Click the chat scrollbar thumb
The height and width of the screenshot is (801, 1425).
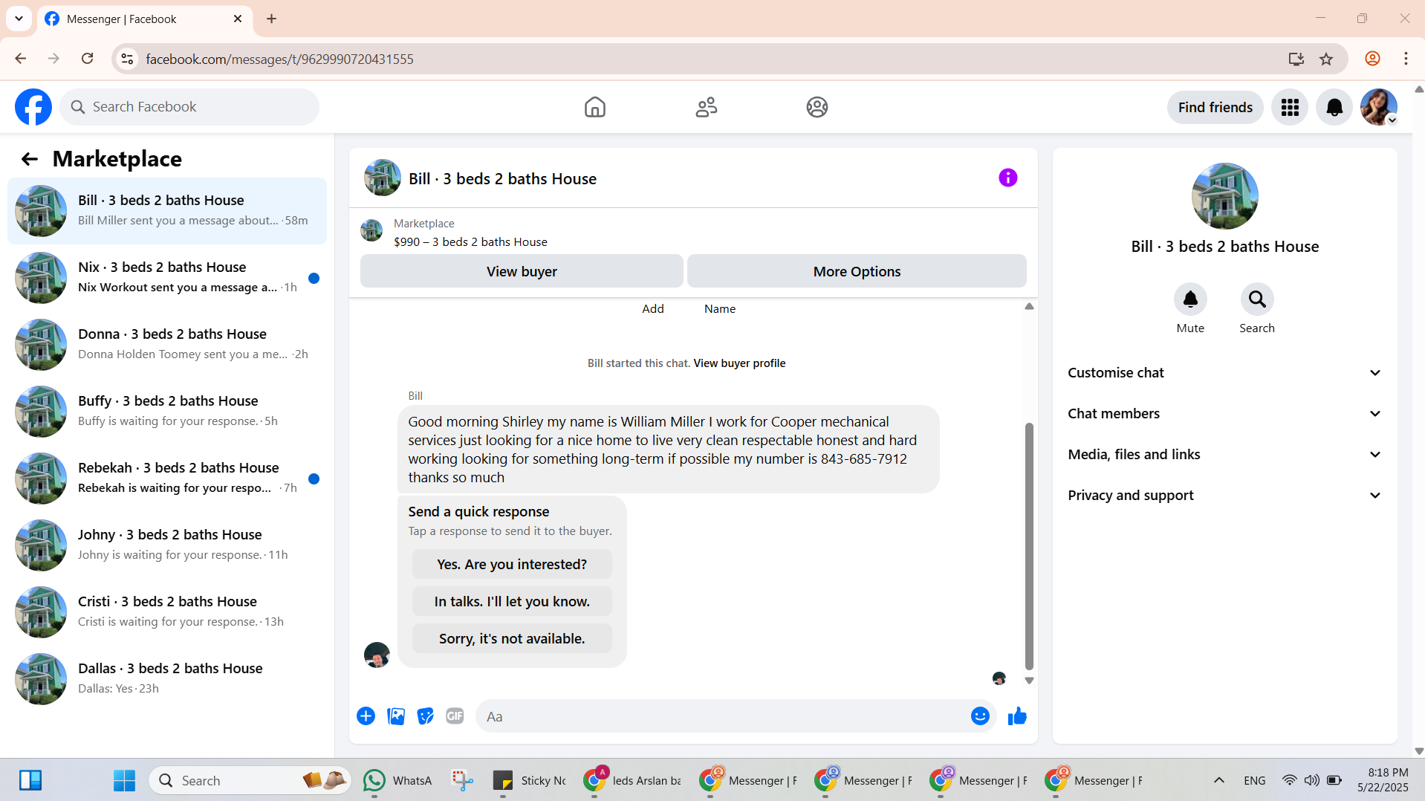[1029, 546]
